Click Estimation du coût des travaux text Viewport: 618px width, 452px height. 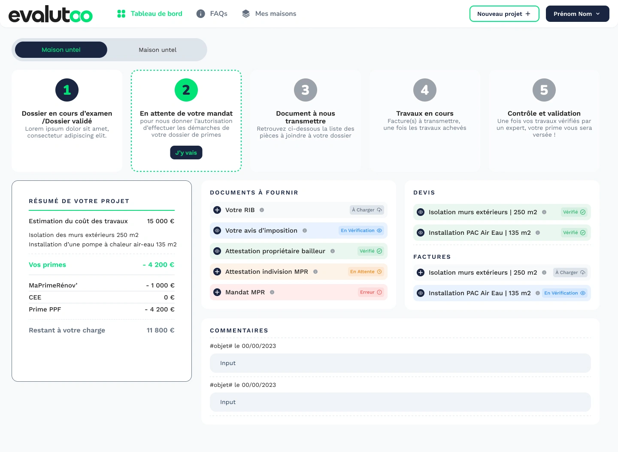coord(78,221)
